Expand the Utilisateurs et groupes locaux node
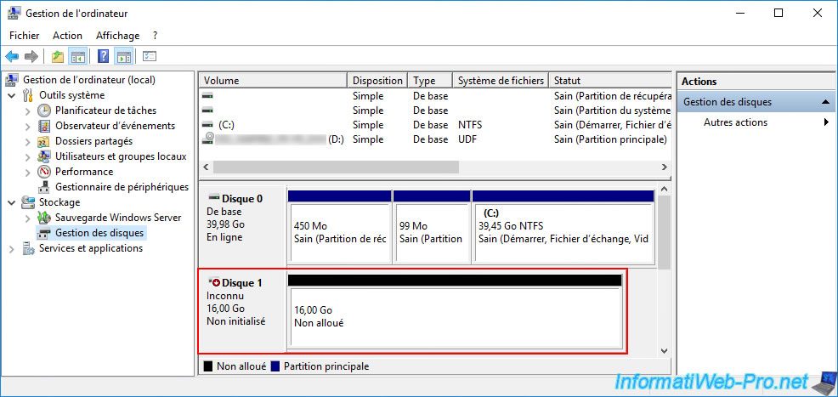Viewport: 838px width, 397px height. tap(28, 156)
